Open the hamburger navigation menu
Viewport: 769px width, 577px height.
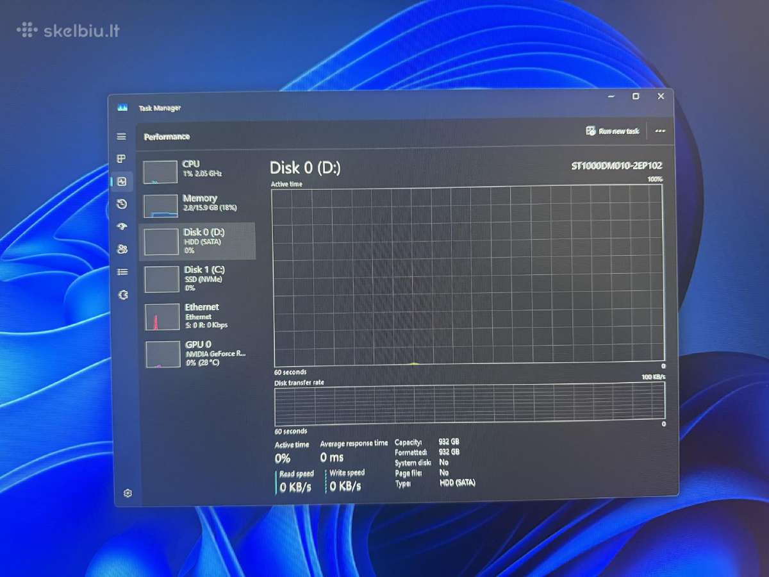coord(121,137)
